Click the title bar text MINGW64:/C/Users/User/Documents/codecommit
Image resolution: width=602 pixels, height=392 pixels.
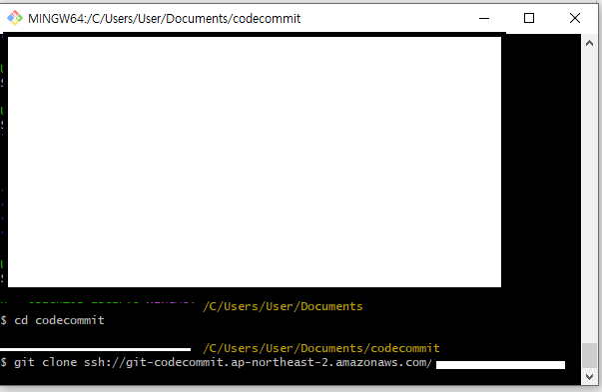pyautogui.click(x=165, y=18)
